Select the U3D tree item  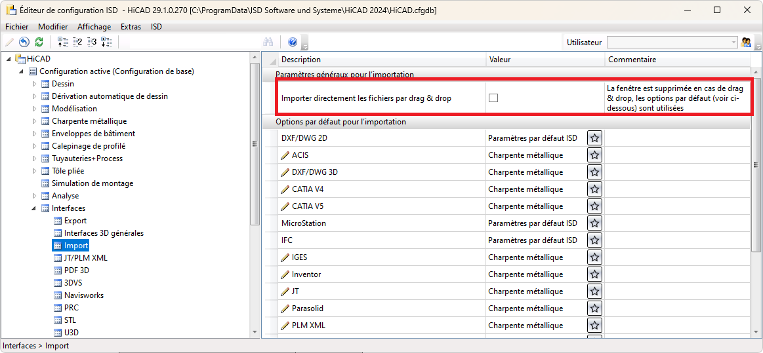pyautogui.click(x=71, y=333)
